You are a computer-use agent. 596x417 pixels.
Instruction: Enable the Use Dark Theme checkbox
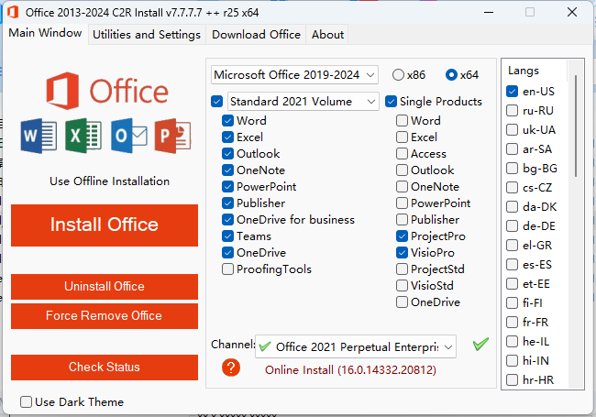[27, 401]
